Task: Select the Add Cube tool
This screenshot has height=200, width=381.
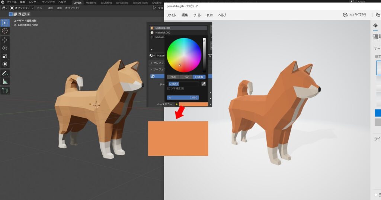Action: point(5,90)
